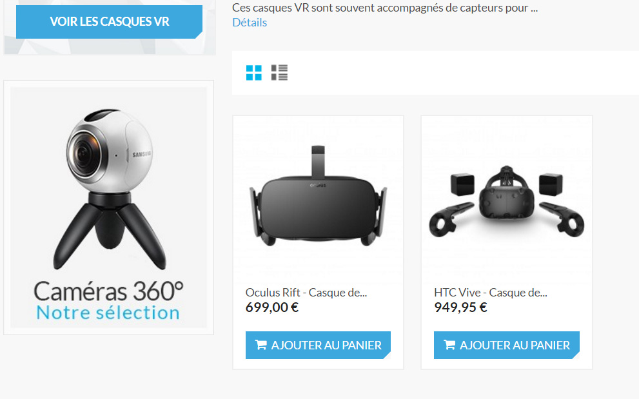
Task: Click the Caméras 360° heading text
Action: [x=108, y=291]
